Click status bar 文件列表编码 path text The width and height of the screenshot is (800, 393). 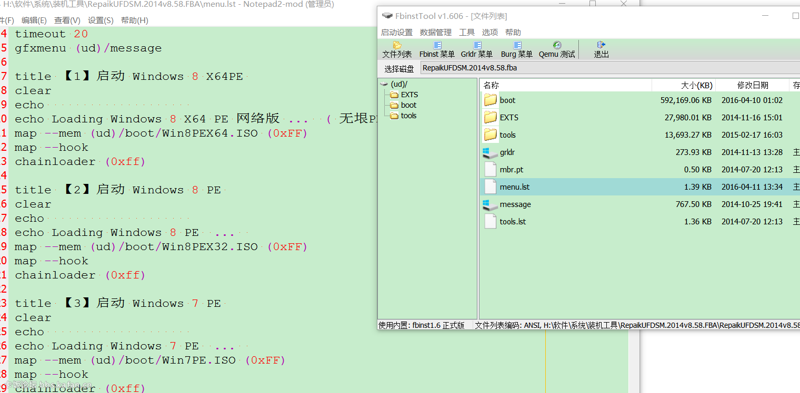pyautogui.click(x=637, y=325)
